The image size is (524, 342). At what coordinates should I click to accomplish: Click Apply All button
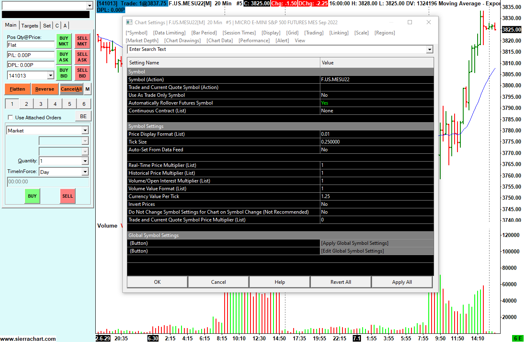point(402,282)
